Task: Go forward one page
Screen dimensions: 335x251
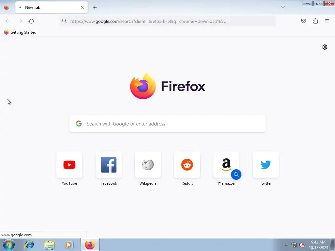Action: tap(20, 21)
